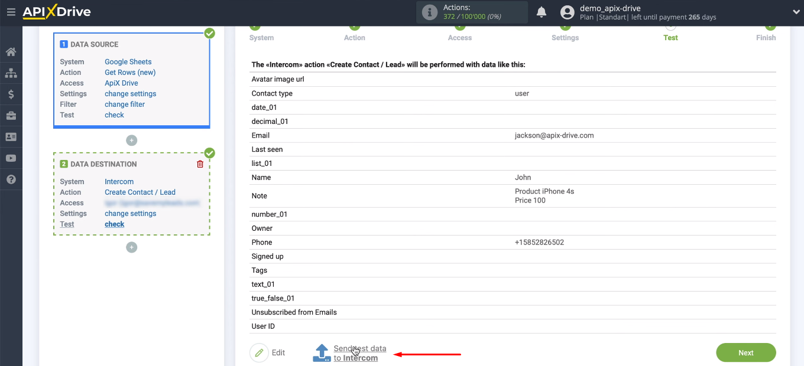Toggle the green checkmark on Data Destination block
The height and width of the screenshot is (366, 804).
(x=209, y=153)
